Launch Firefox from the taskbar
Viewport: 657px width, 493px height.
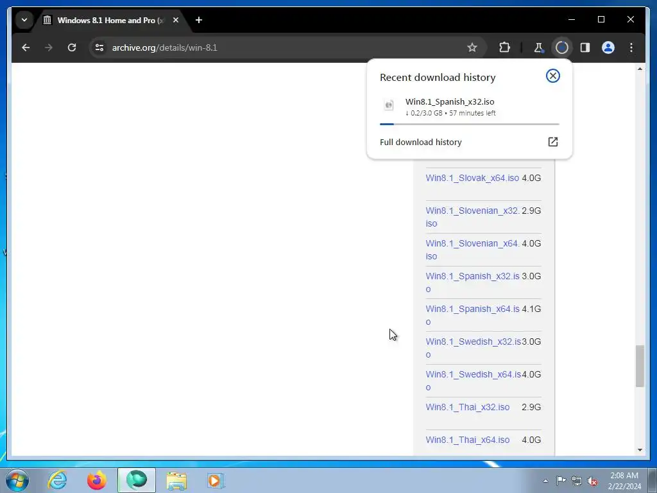(x=97, y=480)
